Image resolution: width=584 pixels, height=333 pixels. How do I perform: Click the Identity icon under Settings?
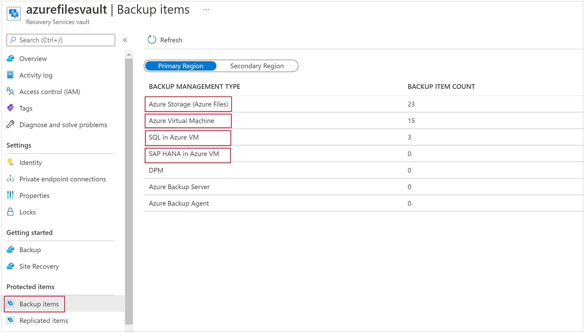[x=11, y=162]
